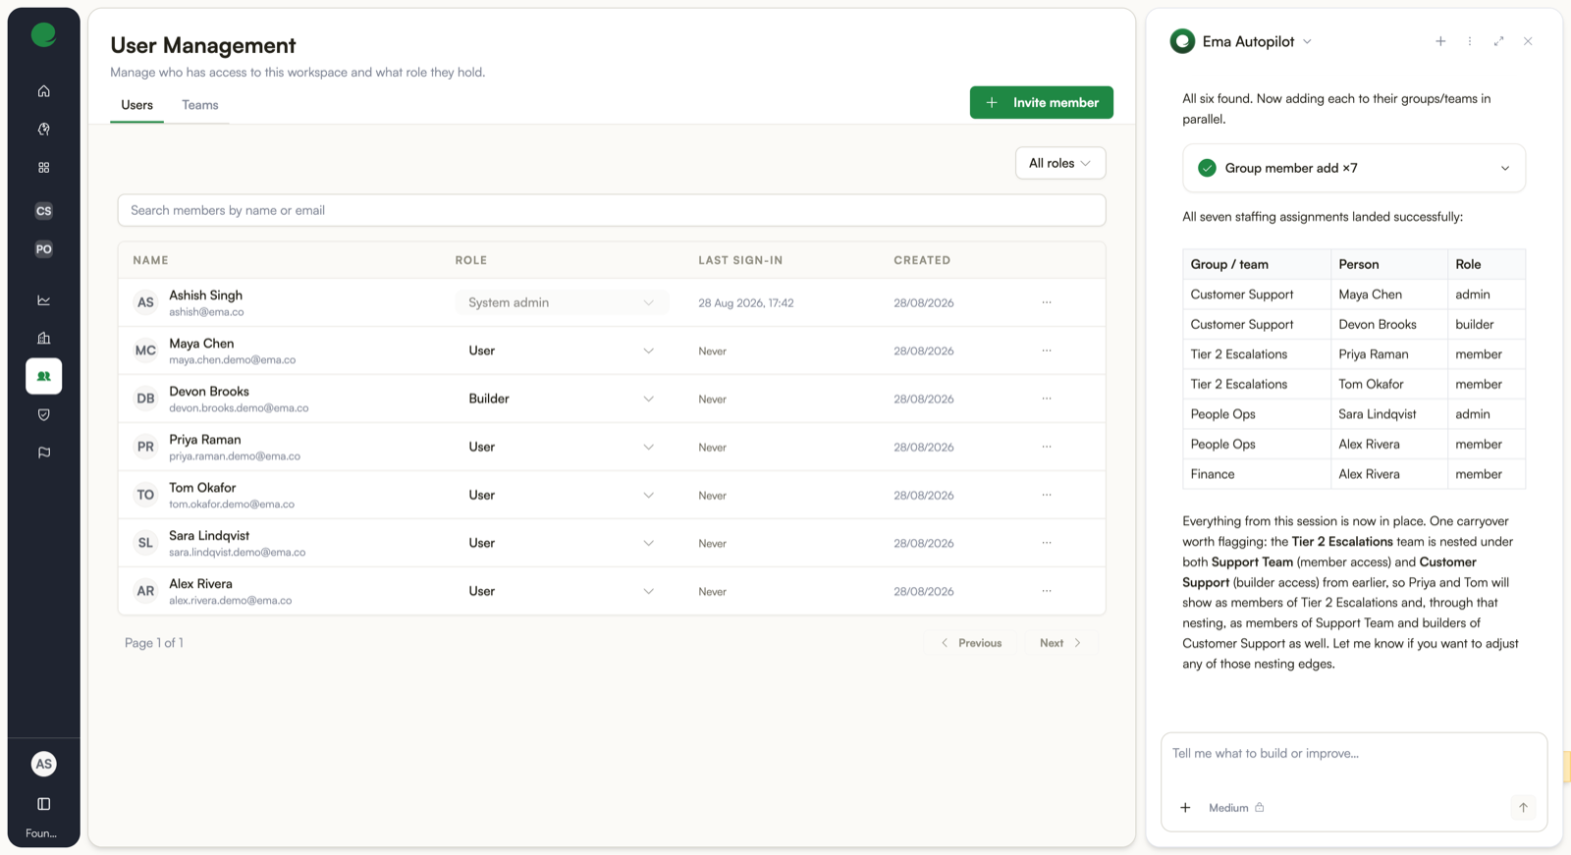Open the building organization sidebar icon
Image resolution: width=1571 pixels, height=855 pixels.
click(x=43, y=339)
